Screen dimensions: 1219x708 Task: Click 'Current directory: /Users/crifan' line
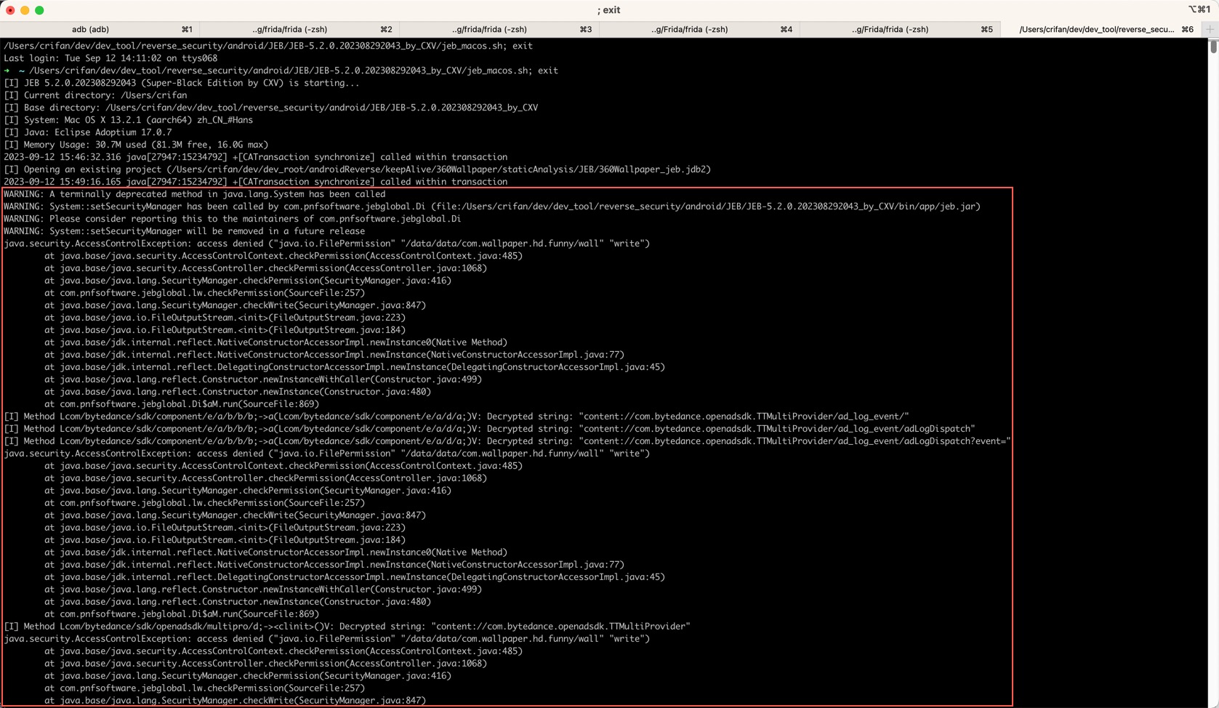pos(95,95)
